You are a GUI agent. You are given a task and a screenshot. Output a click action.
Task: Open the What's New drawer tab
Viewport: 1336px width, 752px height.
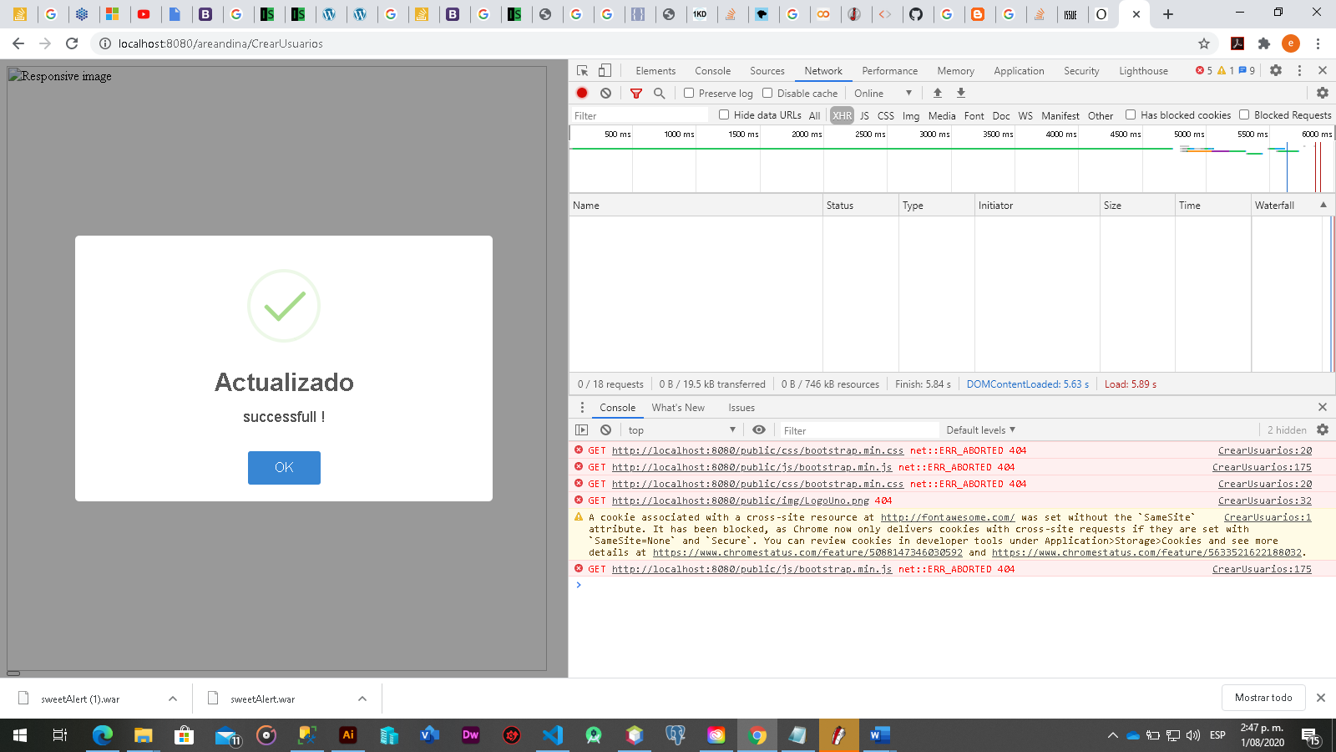tap(678, 408)
